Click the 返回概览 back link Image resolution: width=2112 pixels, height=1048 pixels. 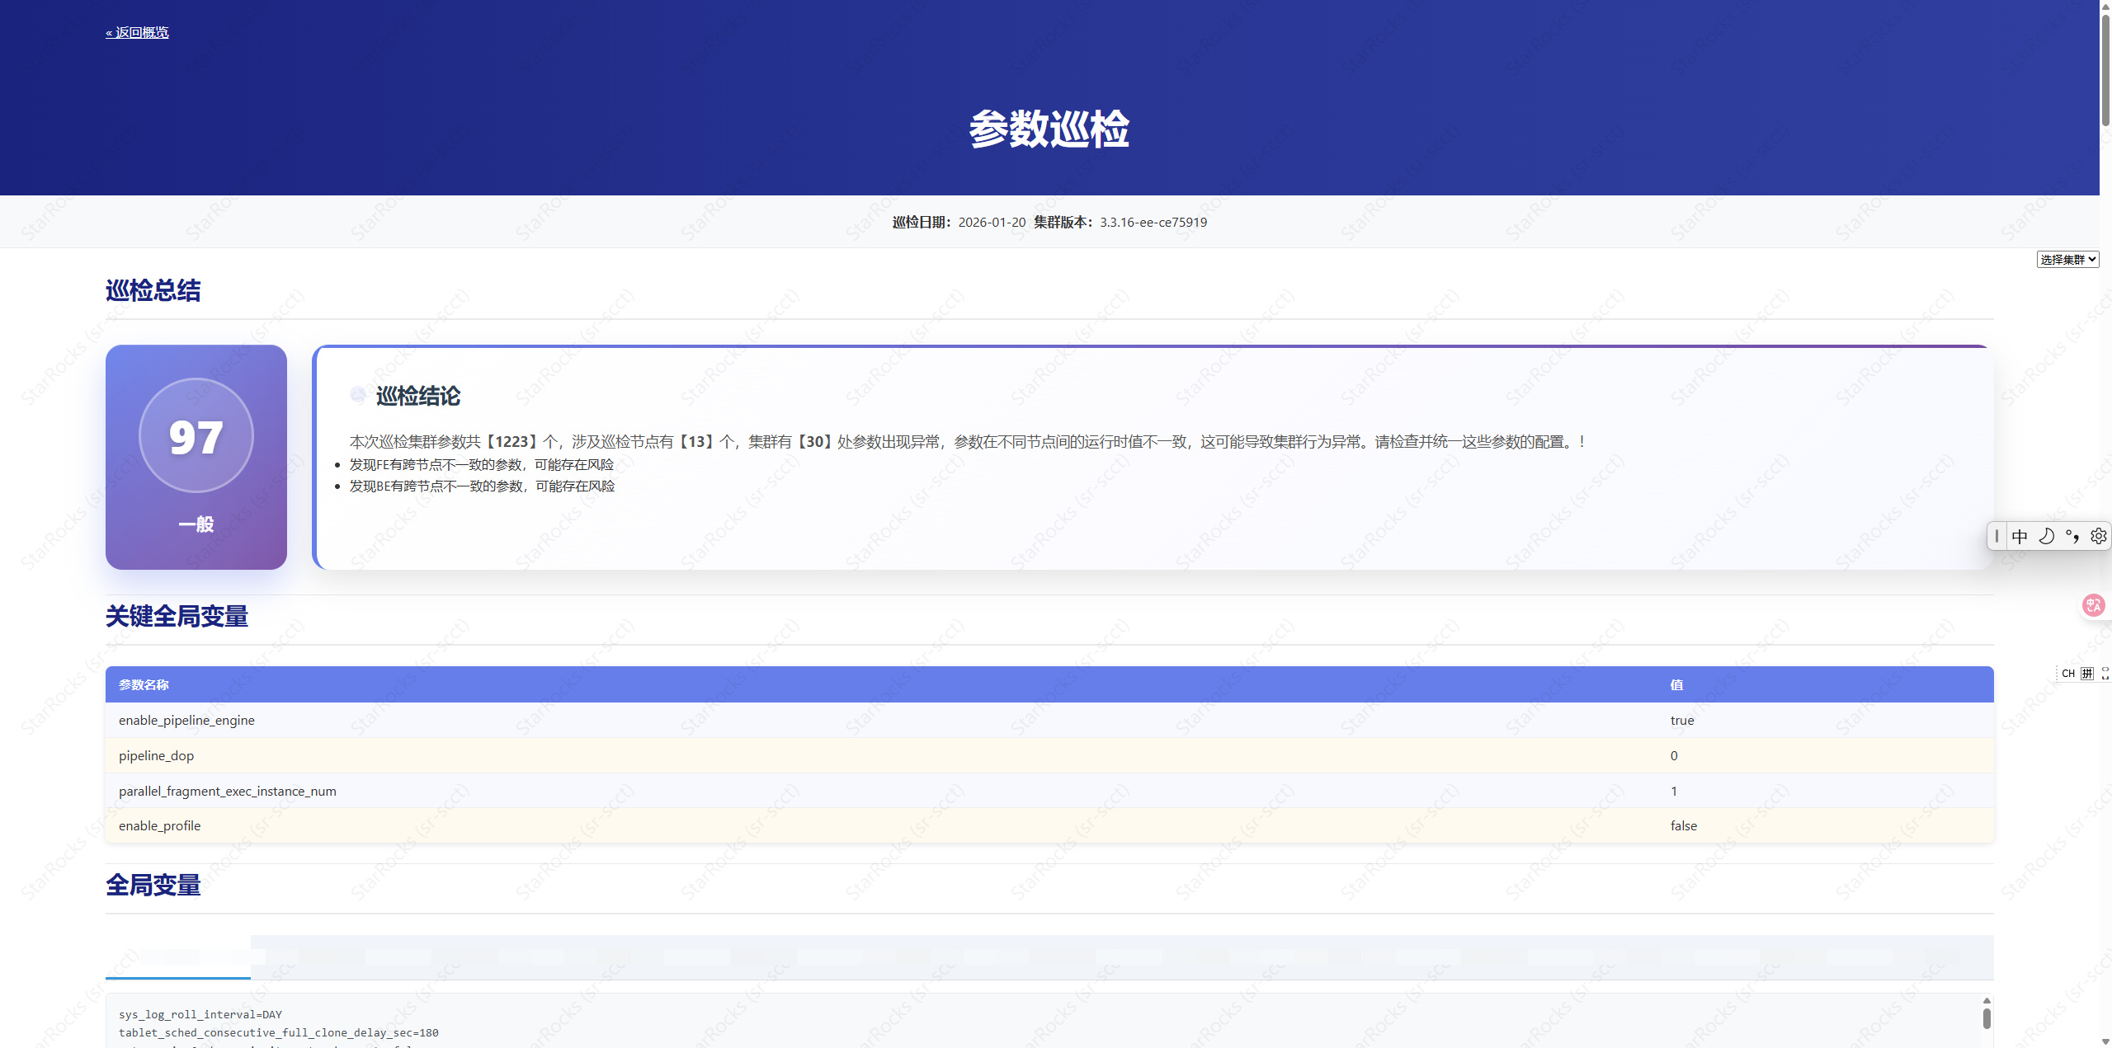coord(137,32)
